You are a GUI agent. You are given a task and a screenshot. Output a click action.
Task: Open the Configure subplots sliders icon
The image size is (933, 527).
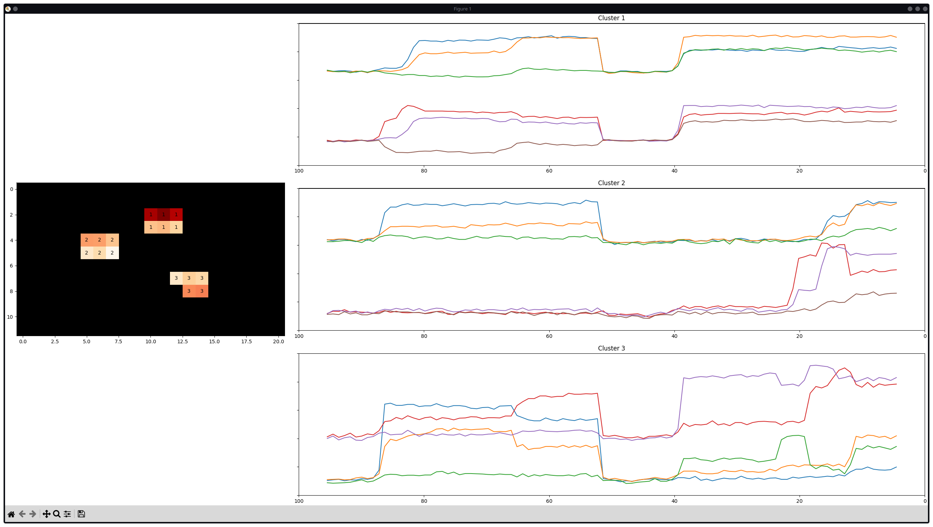coord(68,514)
